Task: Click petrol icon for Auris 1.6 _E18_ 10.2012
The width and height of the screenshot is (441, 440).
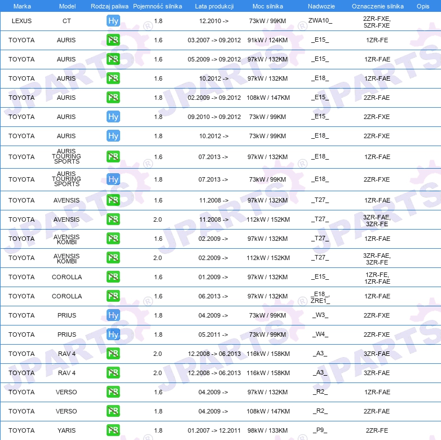Action: [x=113, y=78]
